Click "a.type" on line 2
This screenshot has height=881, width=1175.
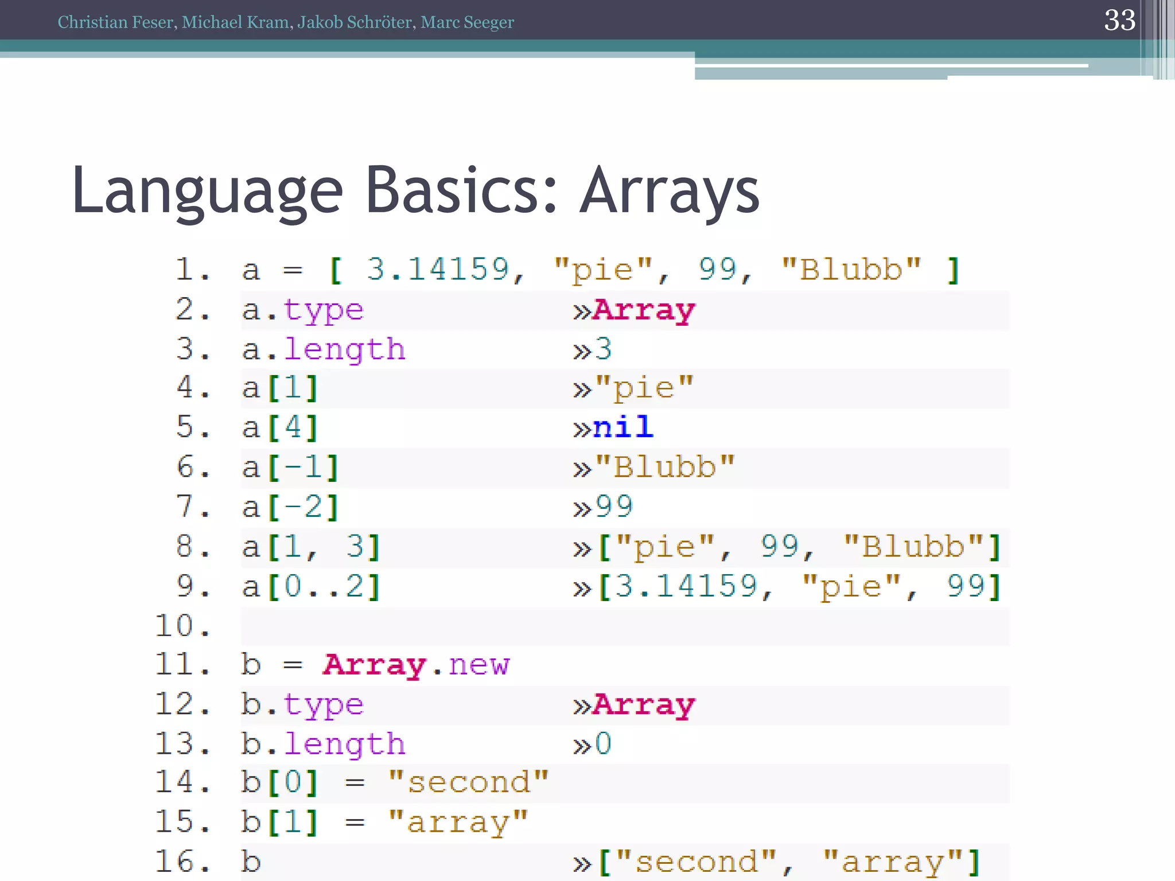coord(302,311)
